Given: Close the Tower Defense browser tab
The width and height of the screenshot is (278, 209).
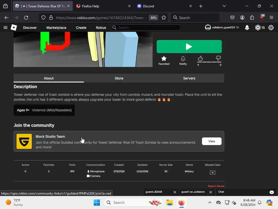Looking at the screenshot, I should [68, 6].
